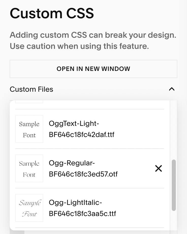Viewport: 187px width, 234px height.
Task: Click the Custom Files section label
Action: click(32, 89)
